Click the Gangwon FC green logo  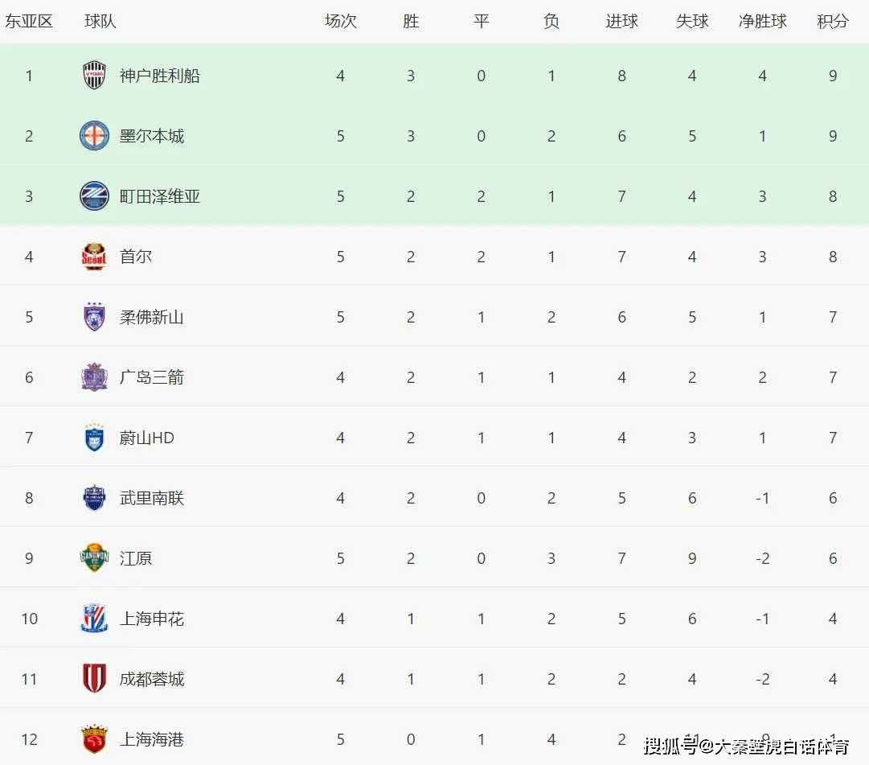tap(94, 558)
